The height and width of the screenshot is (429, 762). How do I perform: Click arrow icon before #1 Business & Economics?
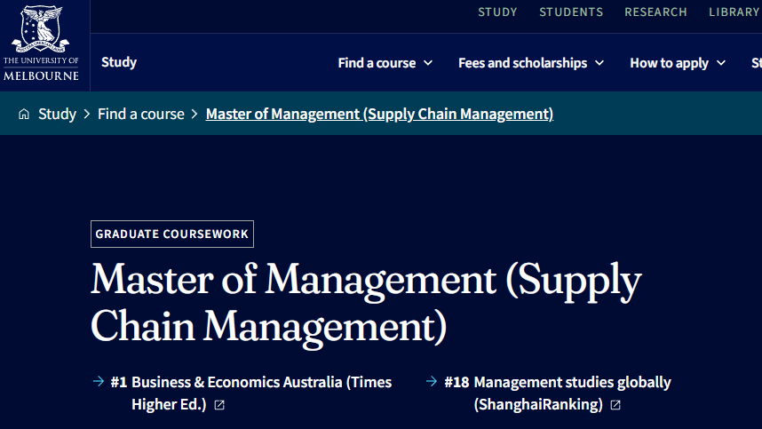tap(99, 382)
